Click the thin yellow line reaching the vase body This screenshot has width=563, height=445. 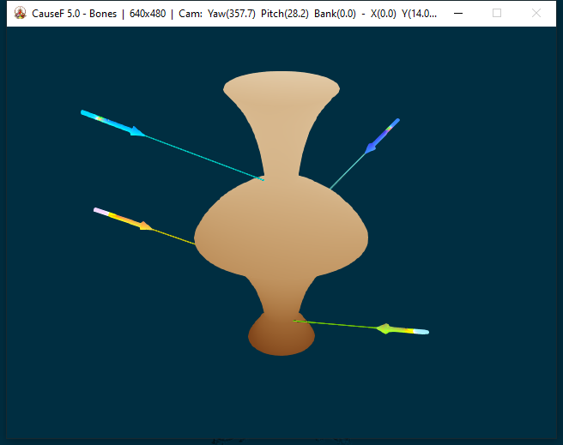click(x=176, y=238)
